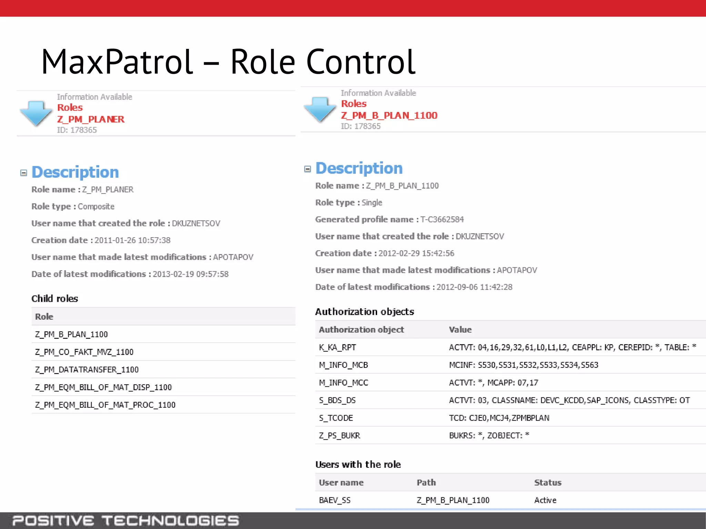Screen dimensions: 706x529
Task: Click the S_BDS_DS value ACTVT: 03, CLASSNAME
Action: click(x=569, y=400)
